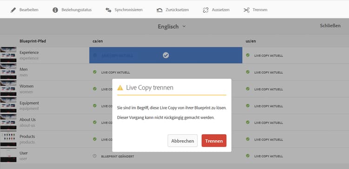Select the Women blueprint row title
The image size is (349, 169).
tap(27, 86)
